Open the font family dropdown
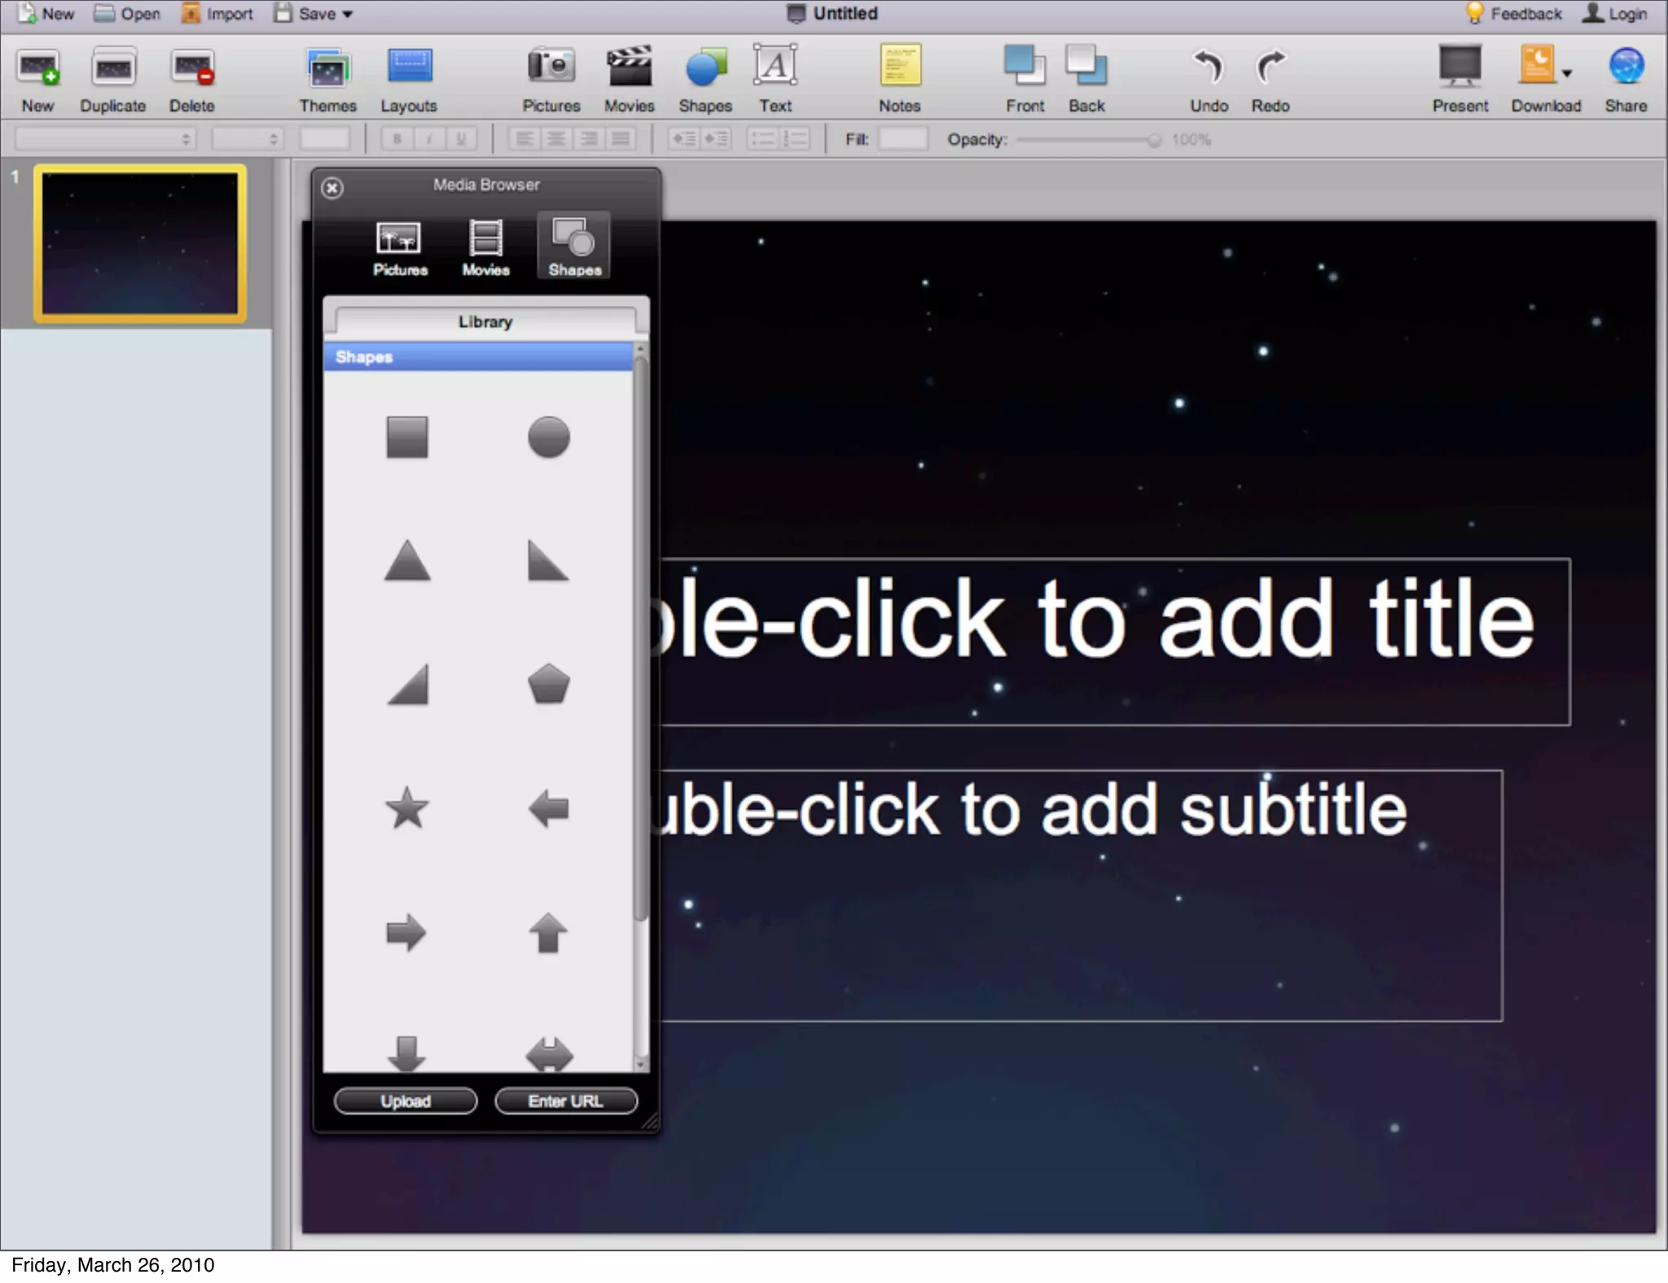The height and width of the screenshot is (1283, 1668). 106,139
